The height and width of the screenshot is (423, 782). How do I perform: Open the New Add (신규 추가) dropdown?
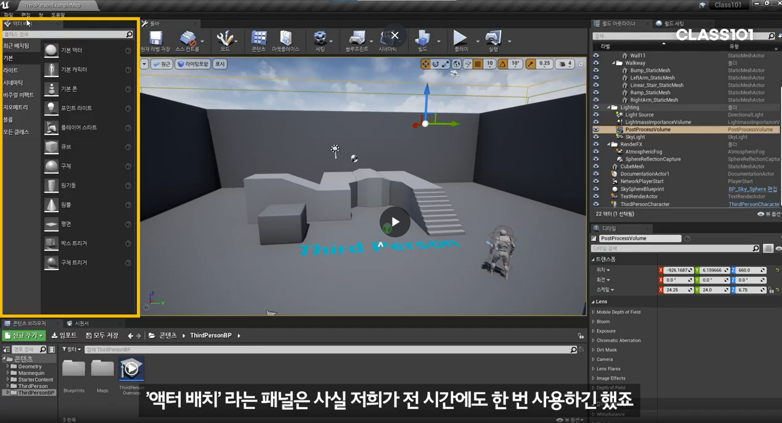24,336
